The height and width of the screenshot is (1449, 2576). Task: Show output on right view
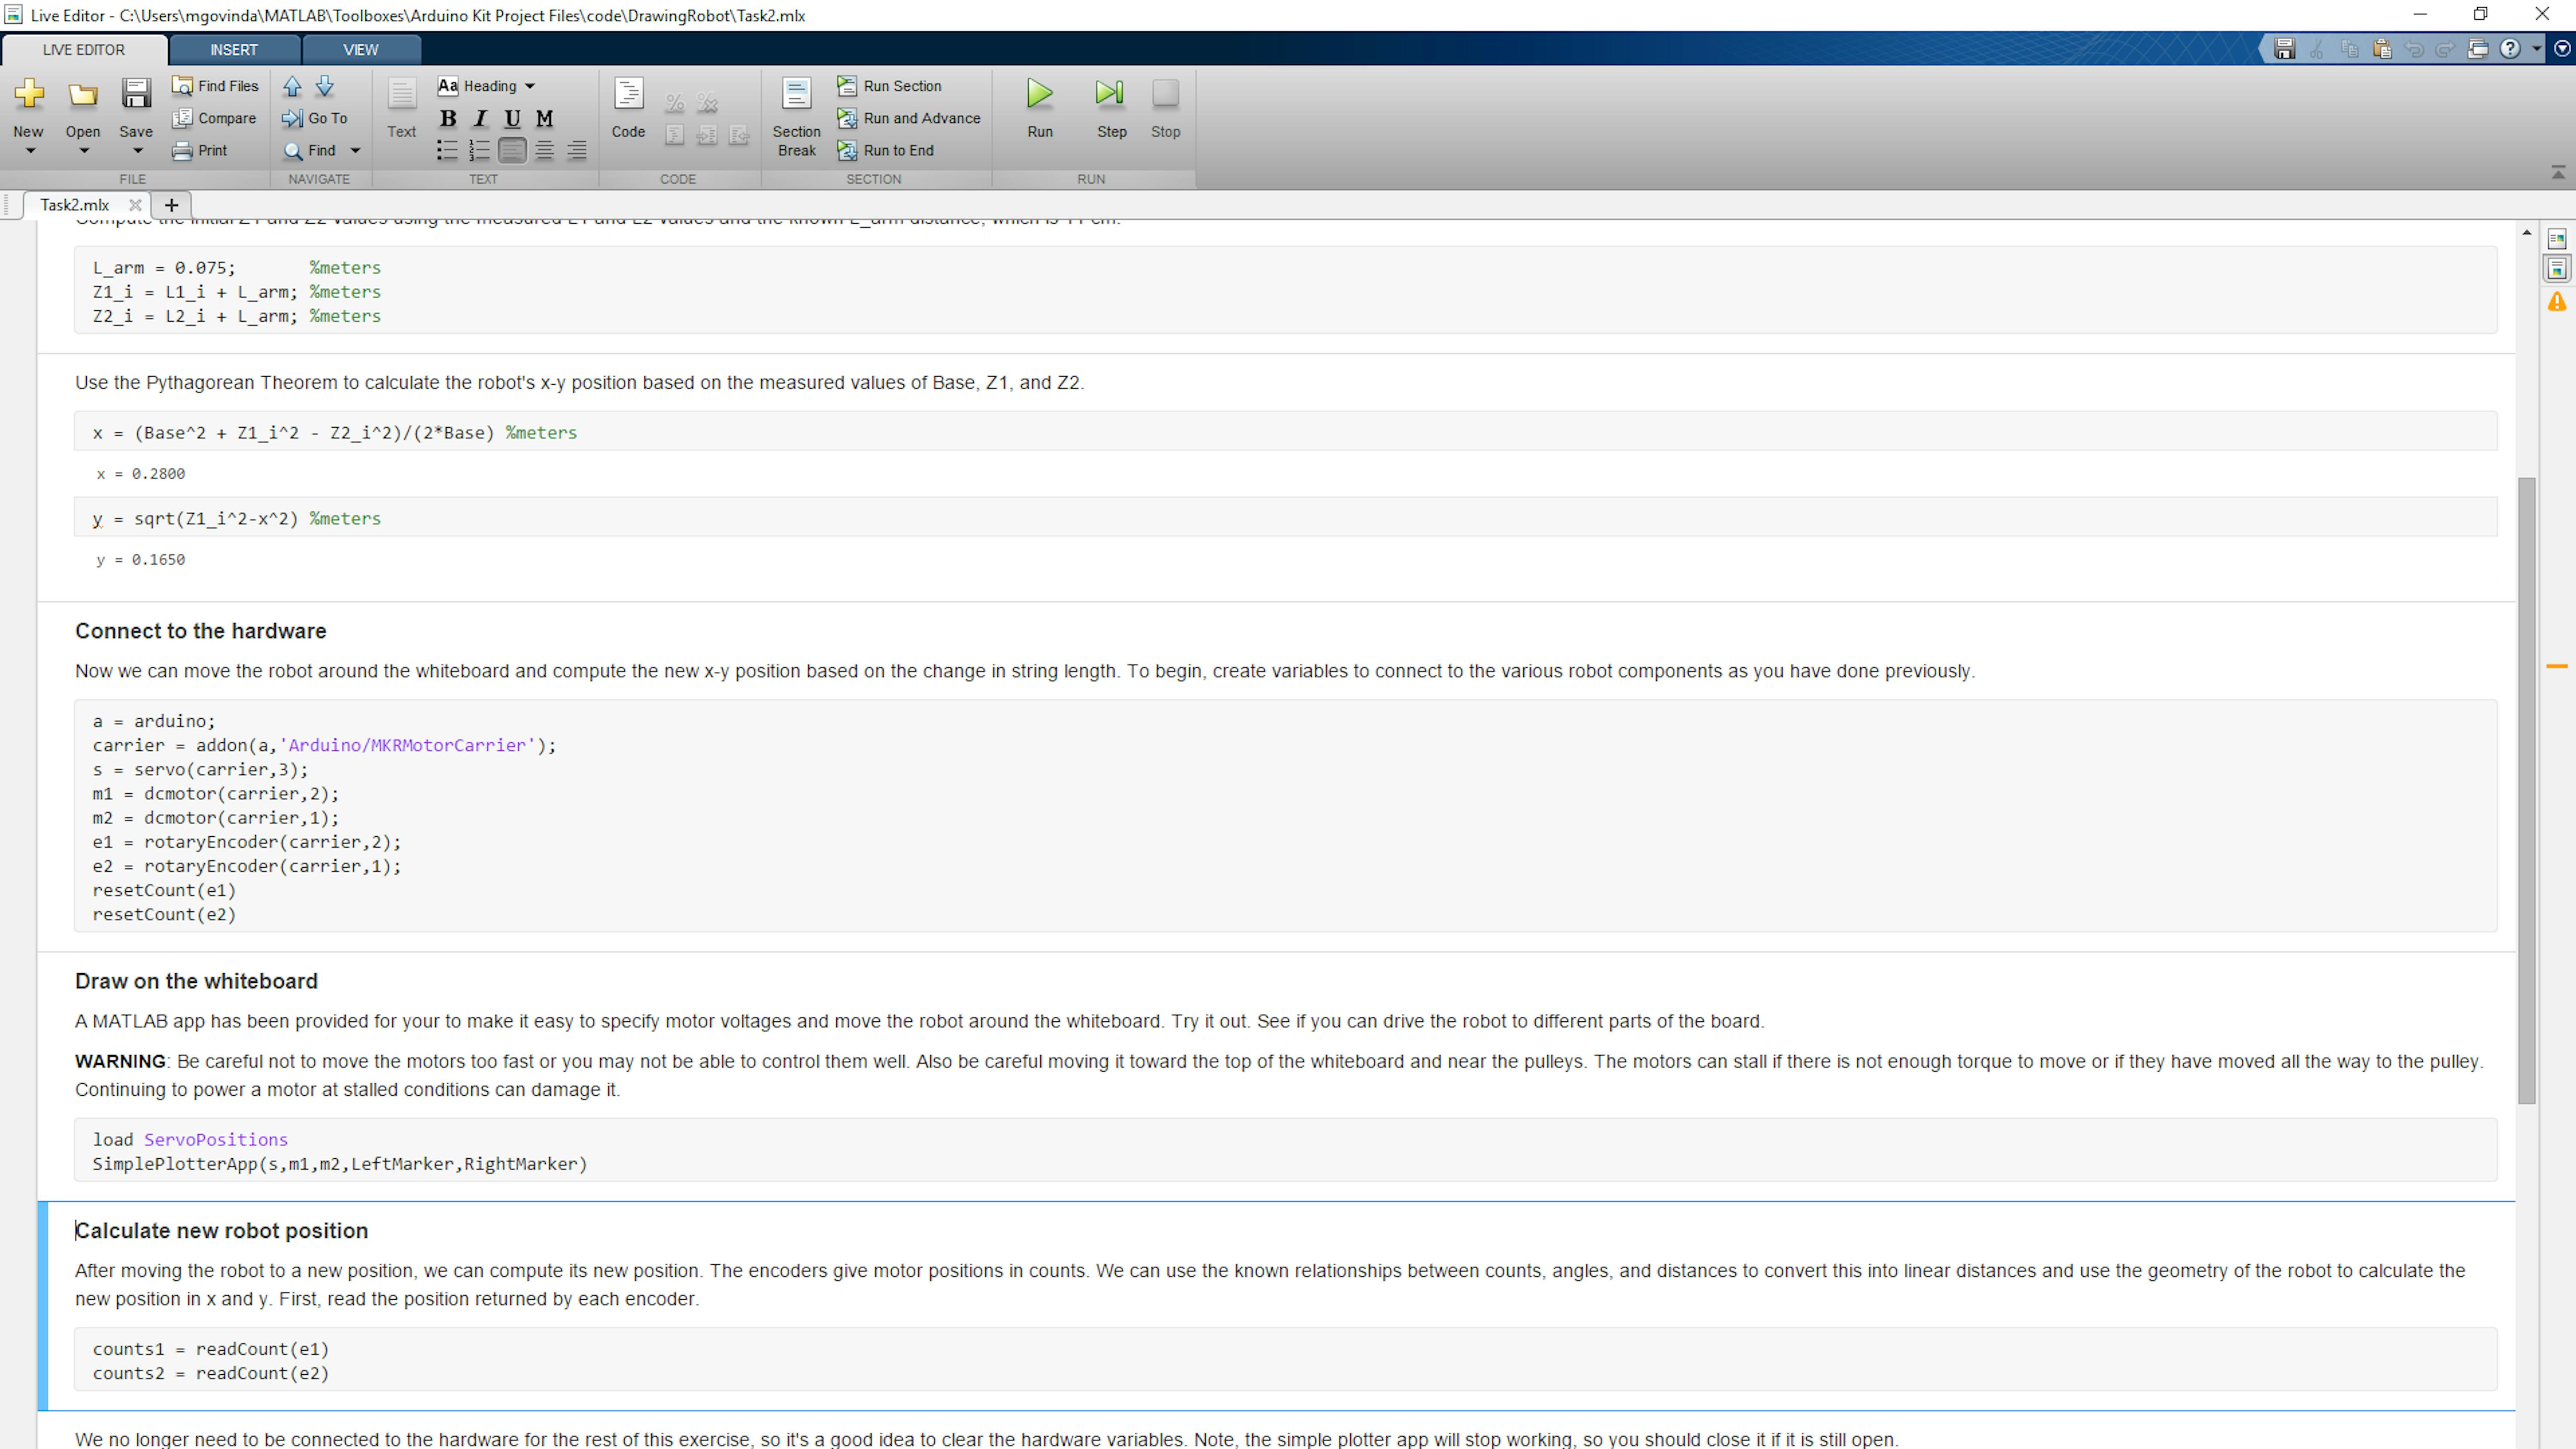[x=2557, y=239]
